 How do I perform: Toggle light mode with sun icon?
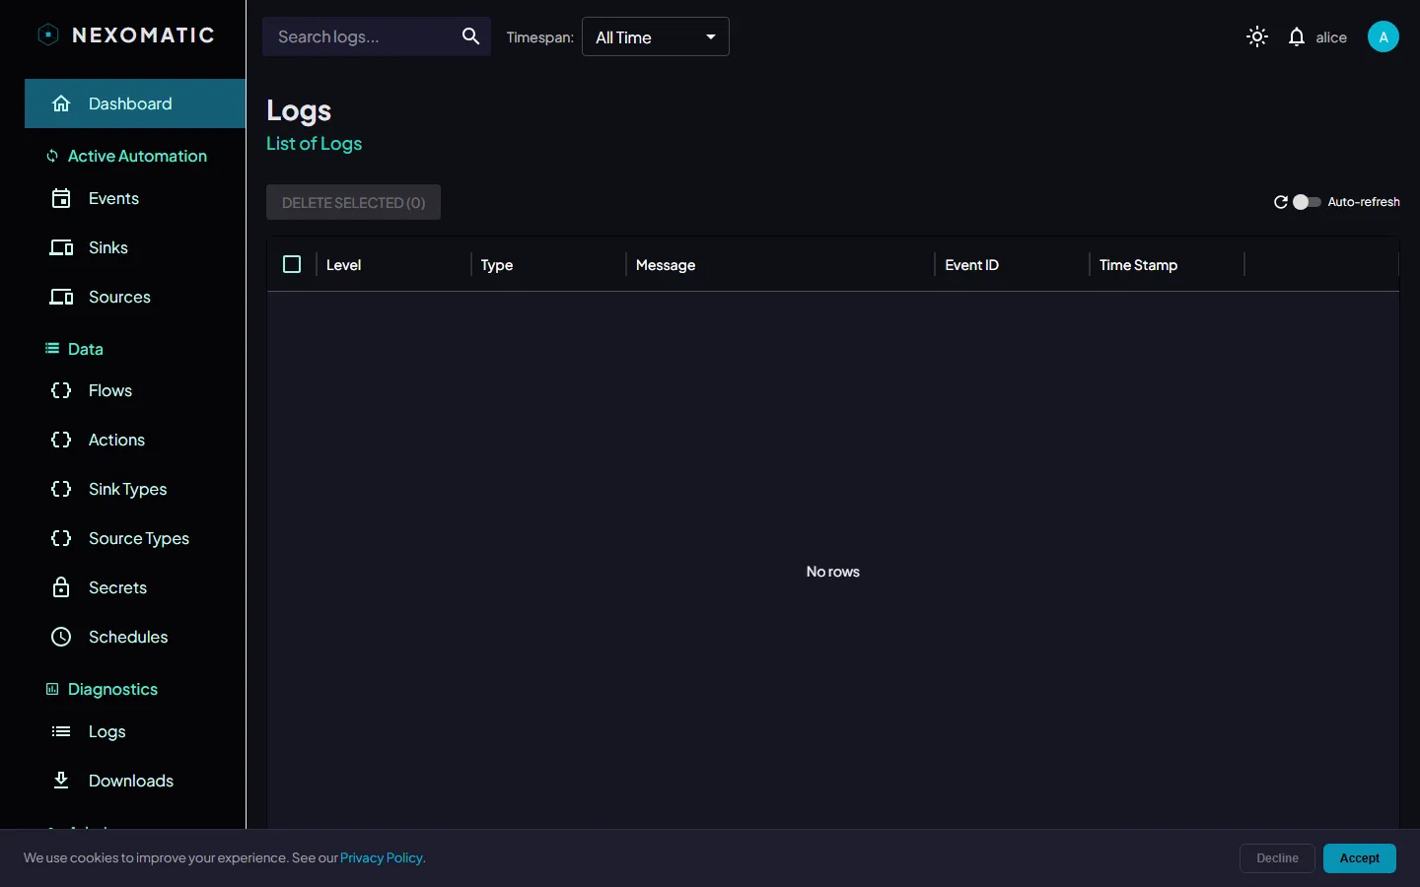coord(1256,37)
